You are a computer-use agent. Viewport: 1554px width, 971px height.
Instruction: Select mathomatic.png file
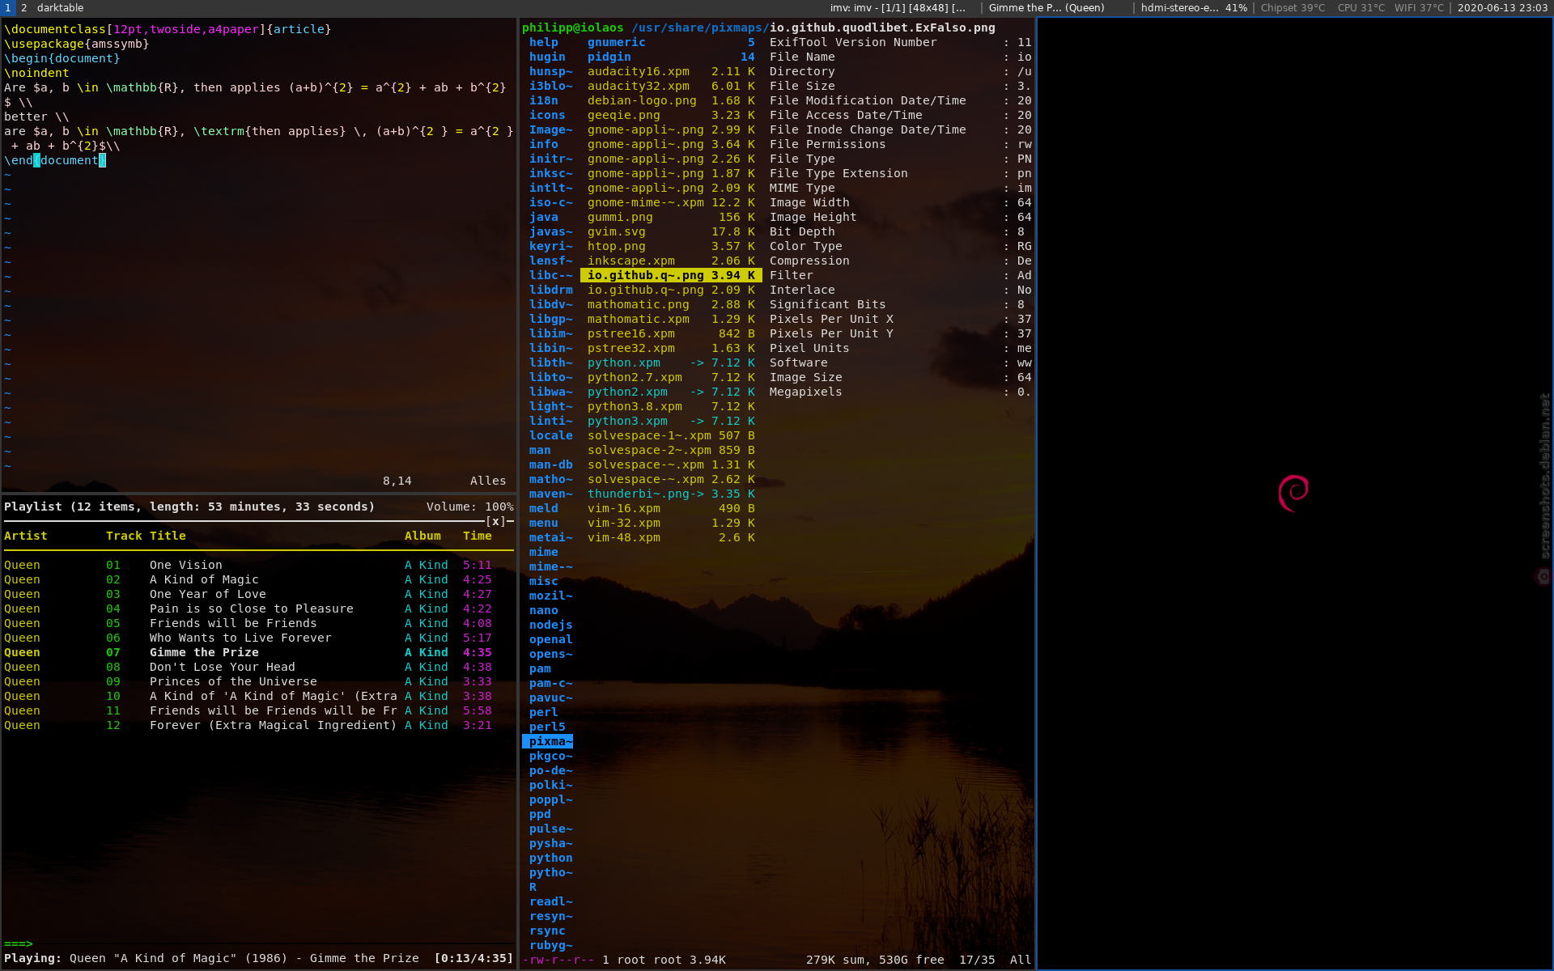tap(671, 304)
